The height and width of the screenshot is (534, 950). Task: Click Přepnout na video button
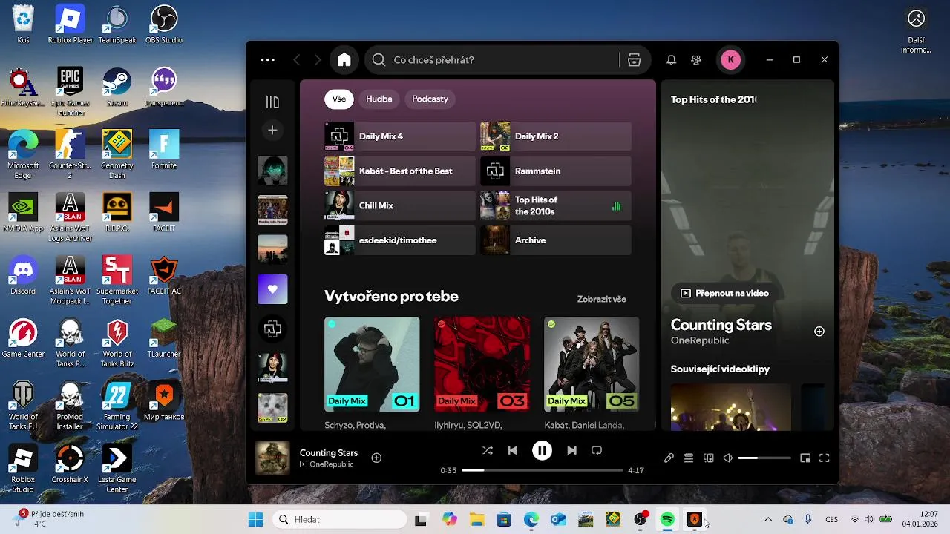click(x=724, y=293)
